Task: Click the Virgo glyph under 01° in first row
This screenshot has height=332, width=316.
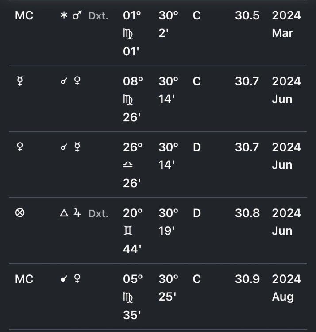Action: click(128, 33)
